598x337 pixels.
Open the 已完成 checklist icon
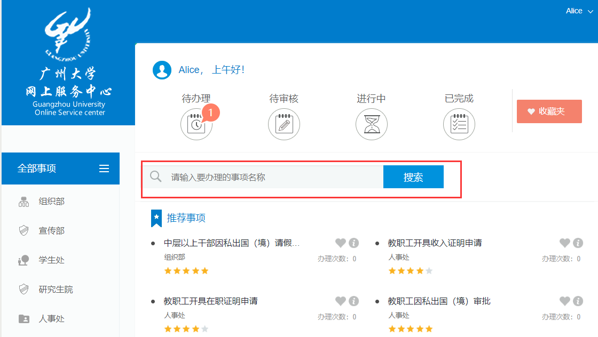coord(459,124)
